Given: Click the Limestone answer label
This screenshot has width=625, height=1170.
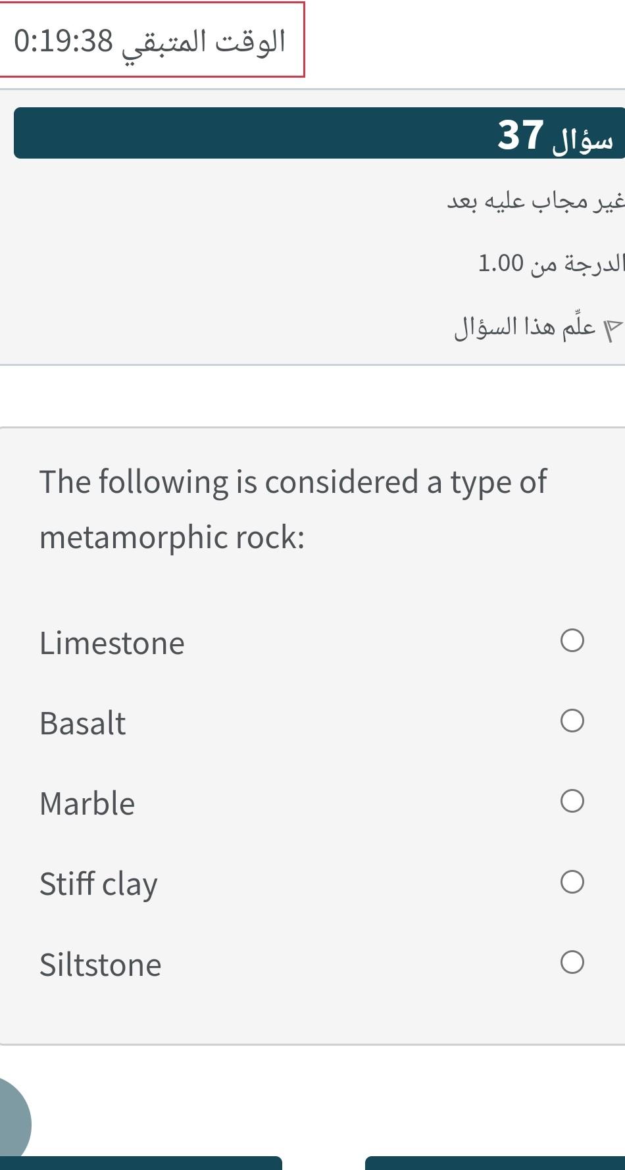Looking at the screenshot, I should tap(112, 643).
